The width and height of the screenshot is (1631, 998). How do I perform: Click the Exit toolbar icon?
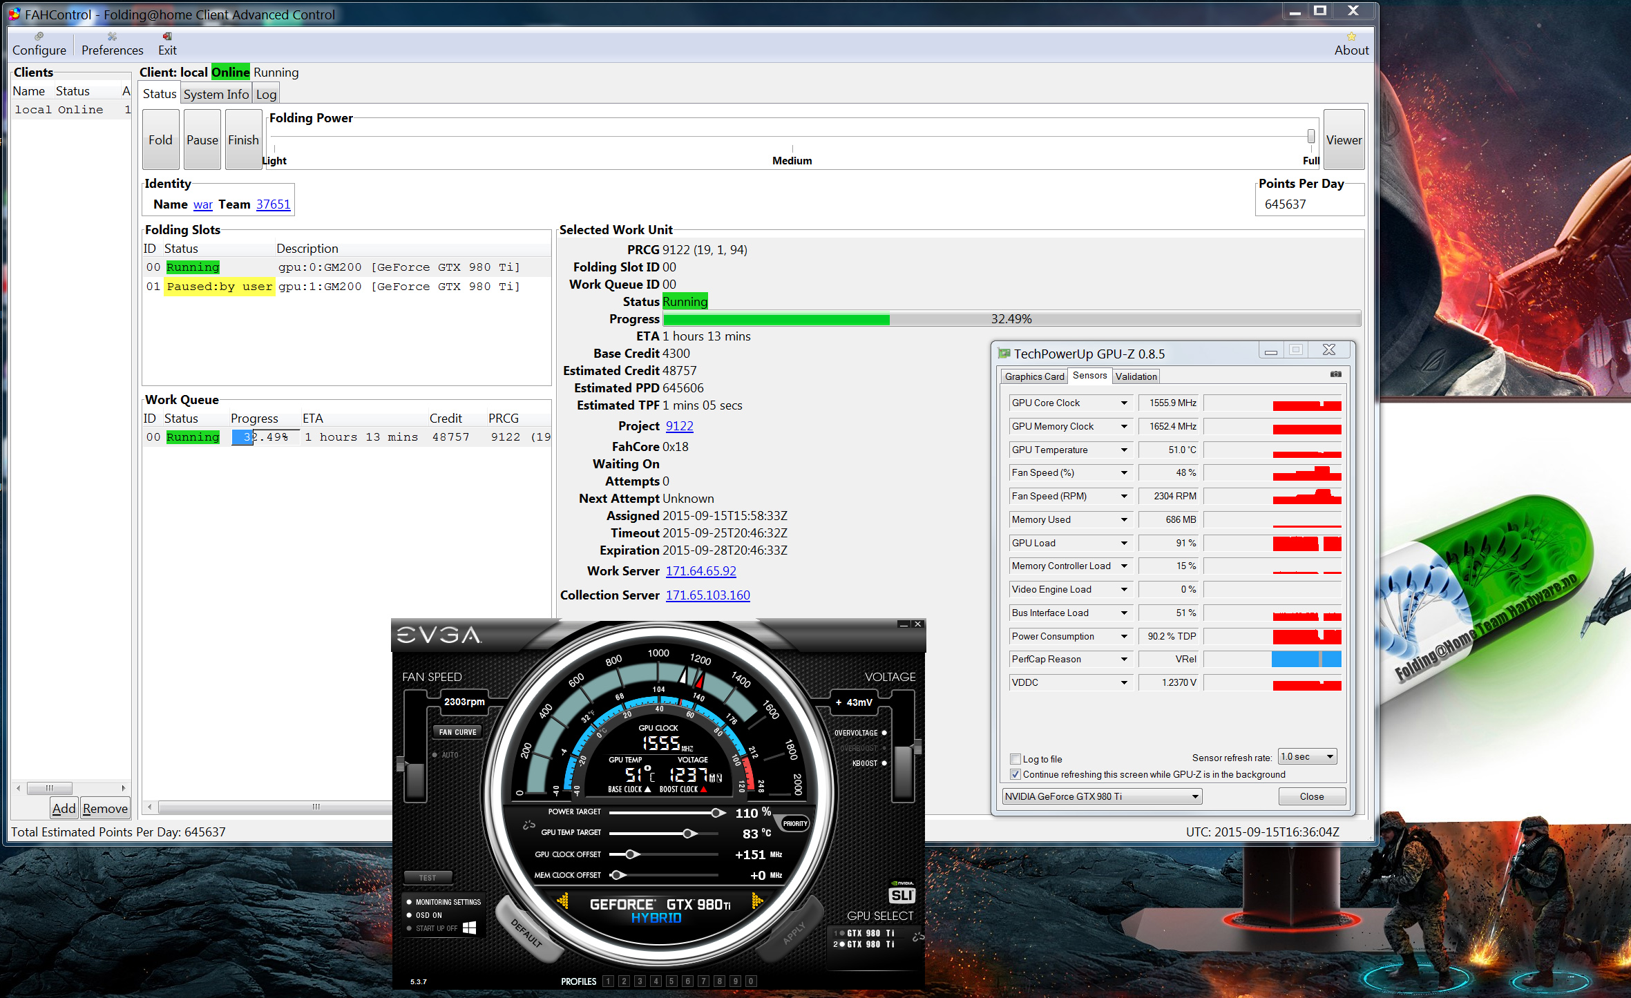(167, 37)
